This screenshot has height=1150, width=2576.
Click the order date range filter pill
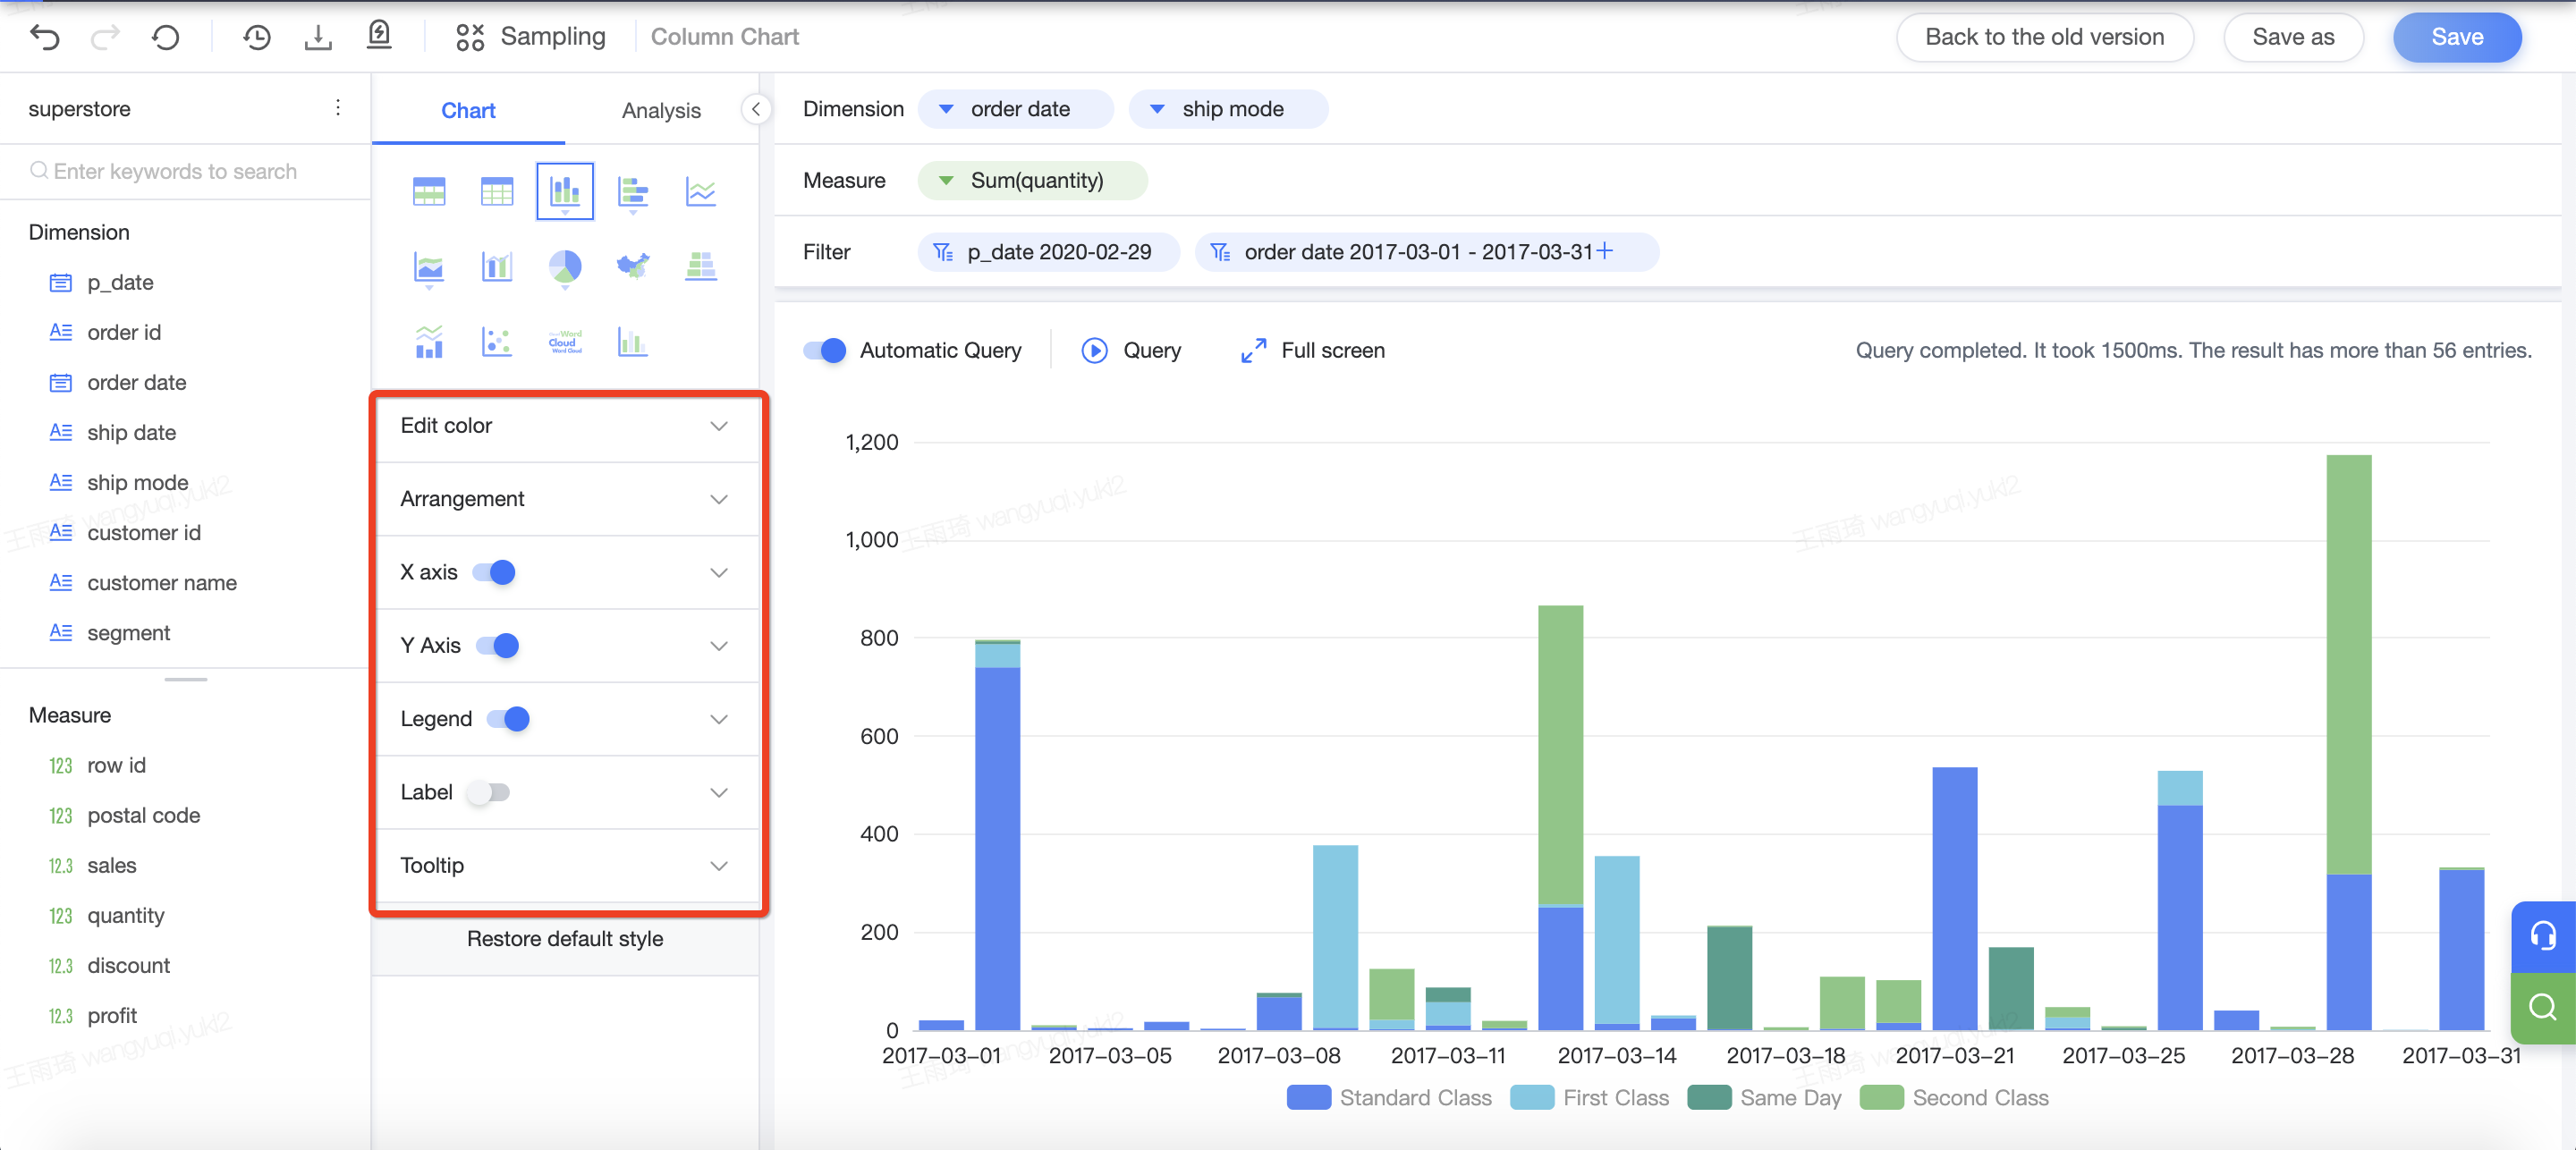point(1426,252)
